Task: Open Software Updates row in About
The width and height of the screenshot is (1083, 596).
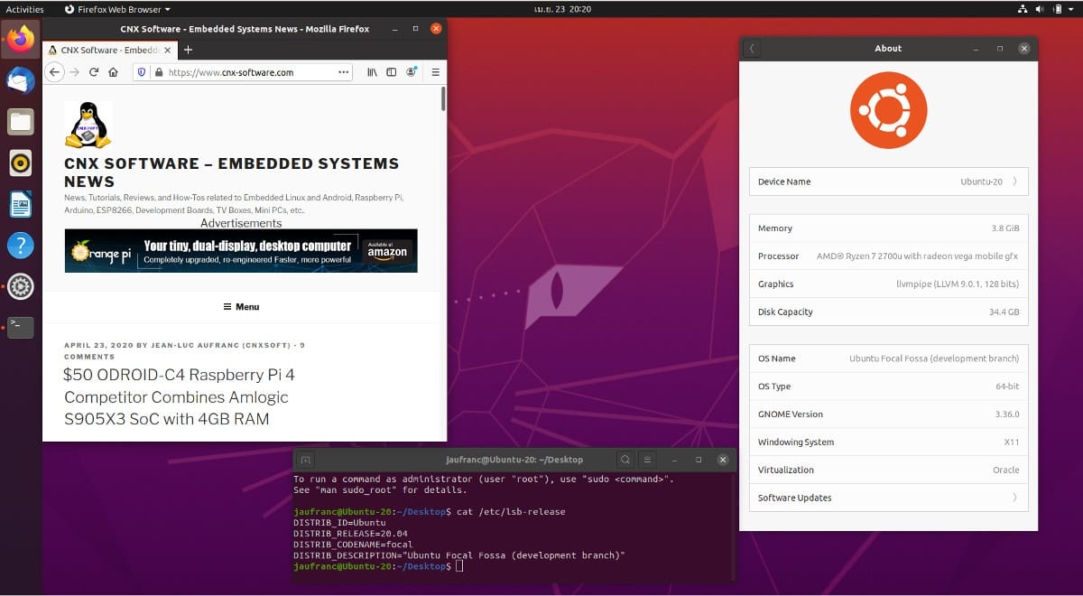Action: [889, 498]
